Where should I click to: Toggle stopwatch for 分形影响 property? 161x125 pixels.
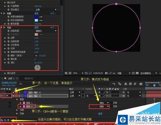(x=8, y=45)
